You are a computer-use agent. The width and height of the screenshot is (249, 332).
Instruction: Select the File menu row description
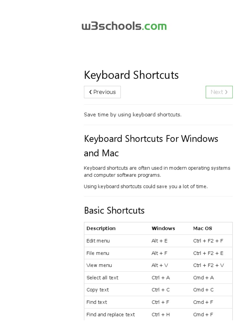pos(98,253)
